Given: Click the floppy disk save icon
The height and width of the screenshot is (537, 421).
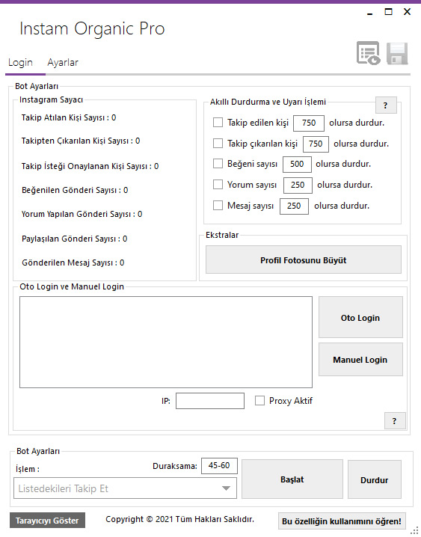Looking at the screenshot, I should [397, 53].
